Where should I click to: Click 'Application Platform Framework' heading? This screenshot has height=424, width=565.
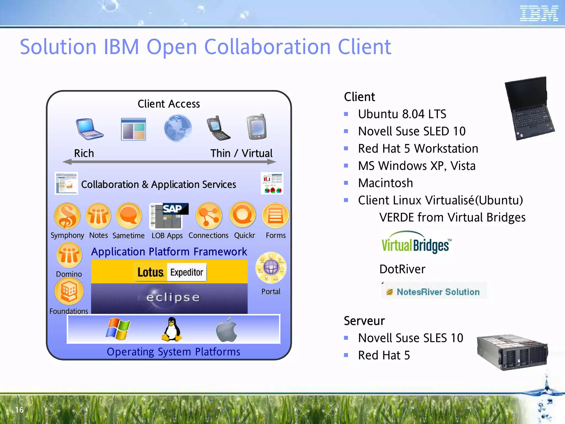(x=169, y=251)
